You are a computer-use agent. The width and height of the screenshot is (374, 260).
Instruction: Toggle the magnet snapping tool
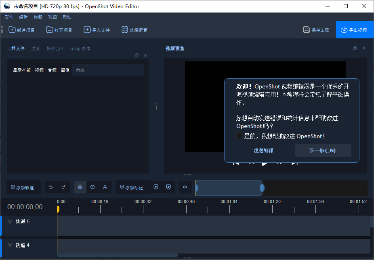pos(80,187)
